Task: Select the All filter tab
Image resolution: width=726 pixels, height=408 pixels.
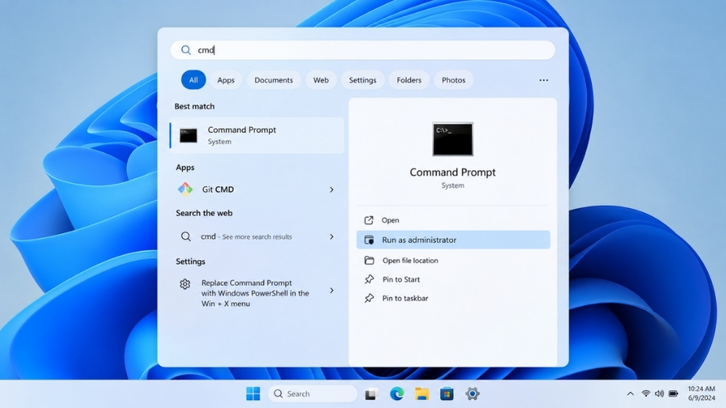Action: 193,80
